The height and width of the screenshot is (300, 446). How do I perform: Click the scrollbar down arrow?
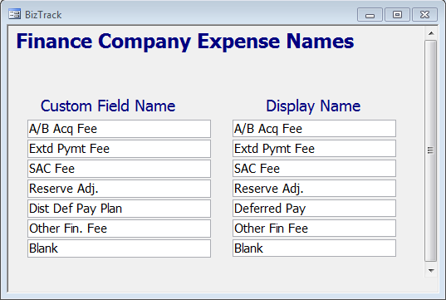[431, 270]
